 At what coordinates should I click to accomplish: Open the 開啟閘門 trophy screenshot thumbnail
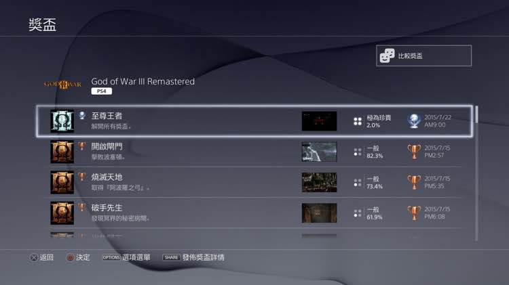[x=319, y=152]
